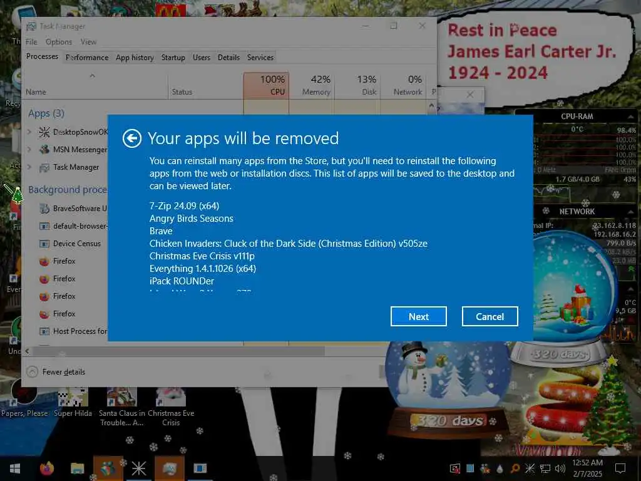Click the horizontal scrollbar thumb in Task Manager
The image size is (641, 481).
click(178, 351)
